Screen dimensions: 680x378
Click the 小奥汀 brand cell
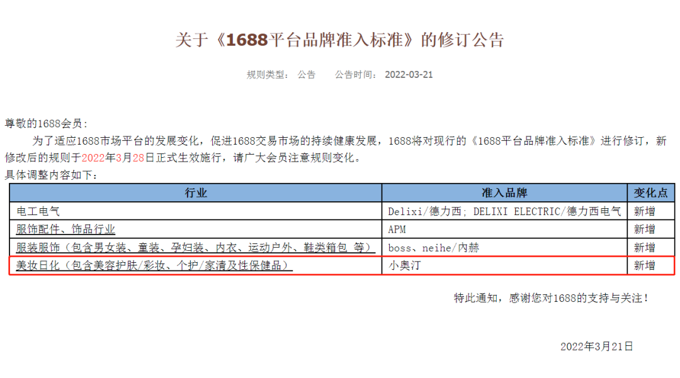point(504,265)
